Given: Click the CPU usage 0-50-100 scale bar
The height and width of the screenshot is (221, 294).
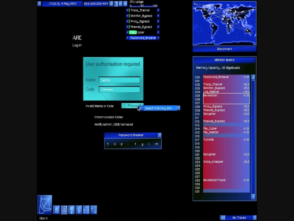Looking at the screenshot, I should (143, 6).
